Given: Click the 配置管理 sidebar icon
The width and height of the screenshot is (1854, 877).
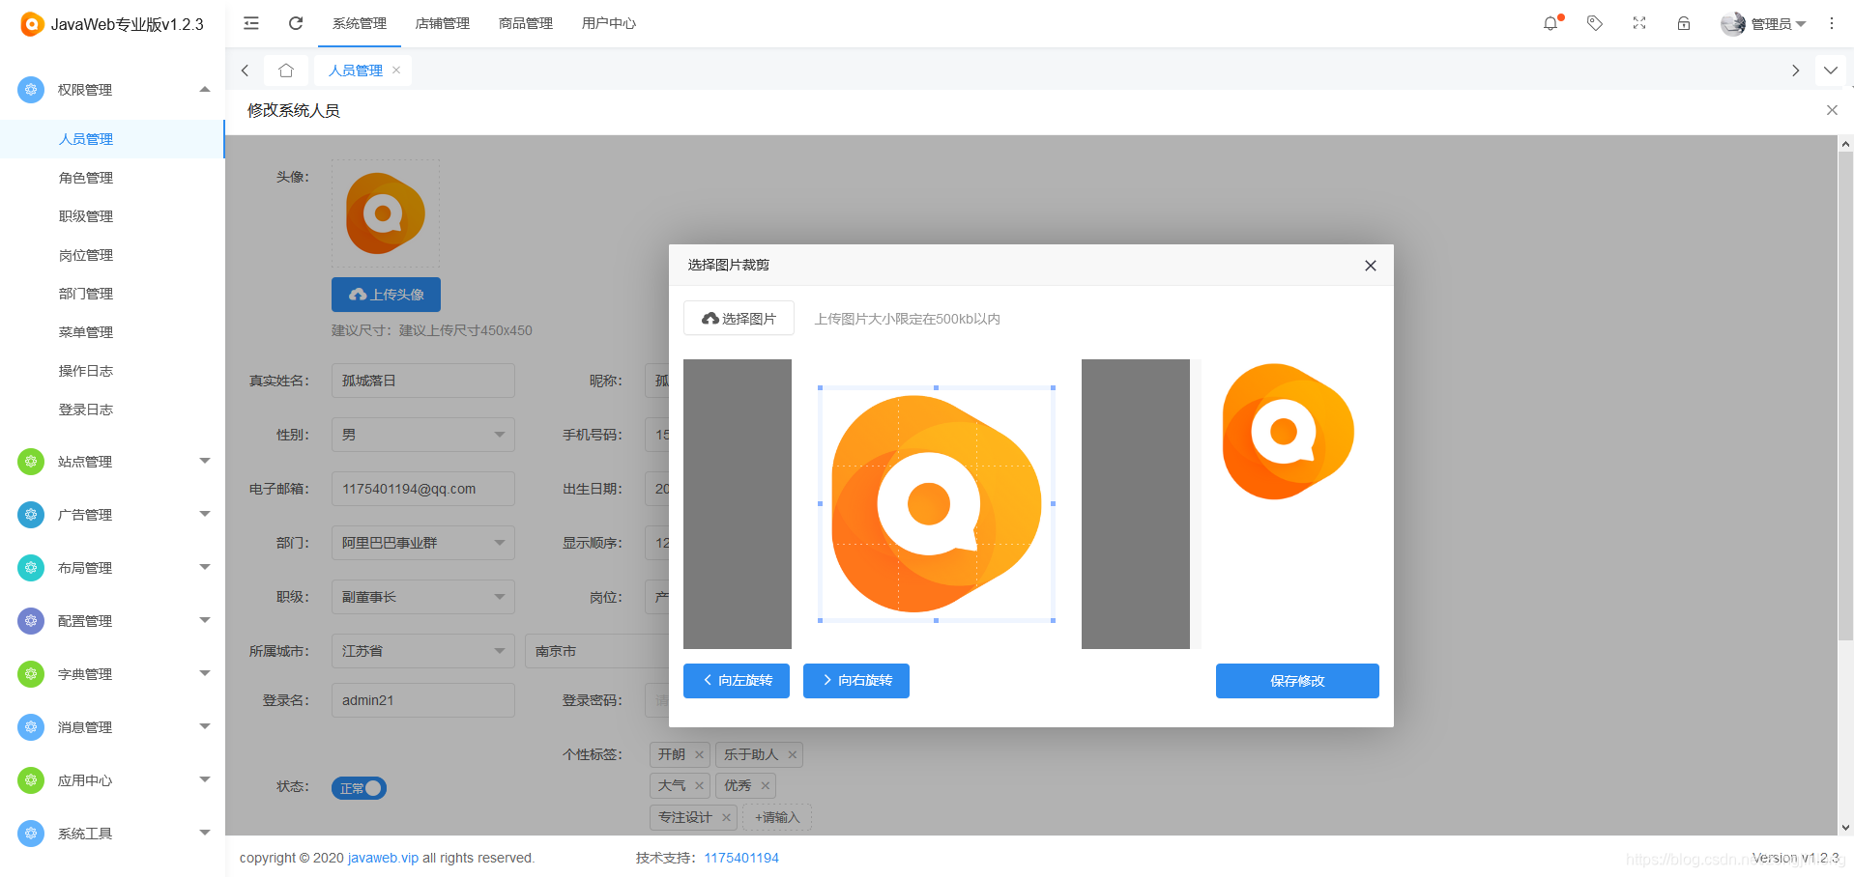Looking at the screenshot, I should [x=31, y=621].
